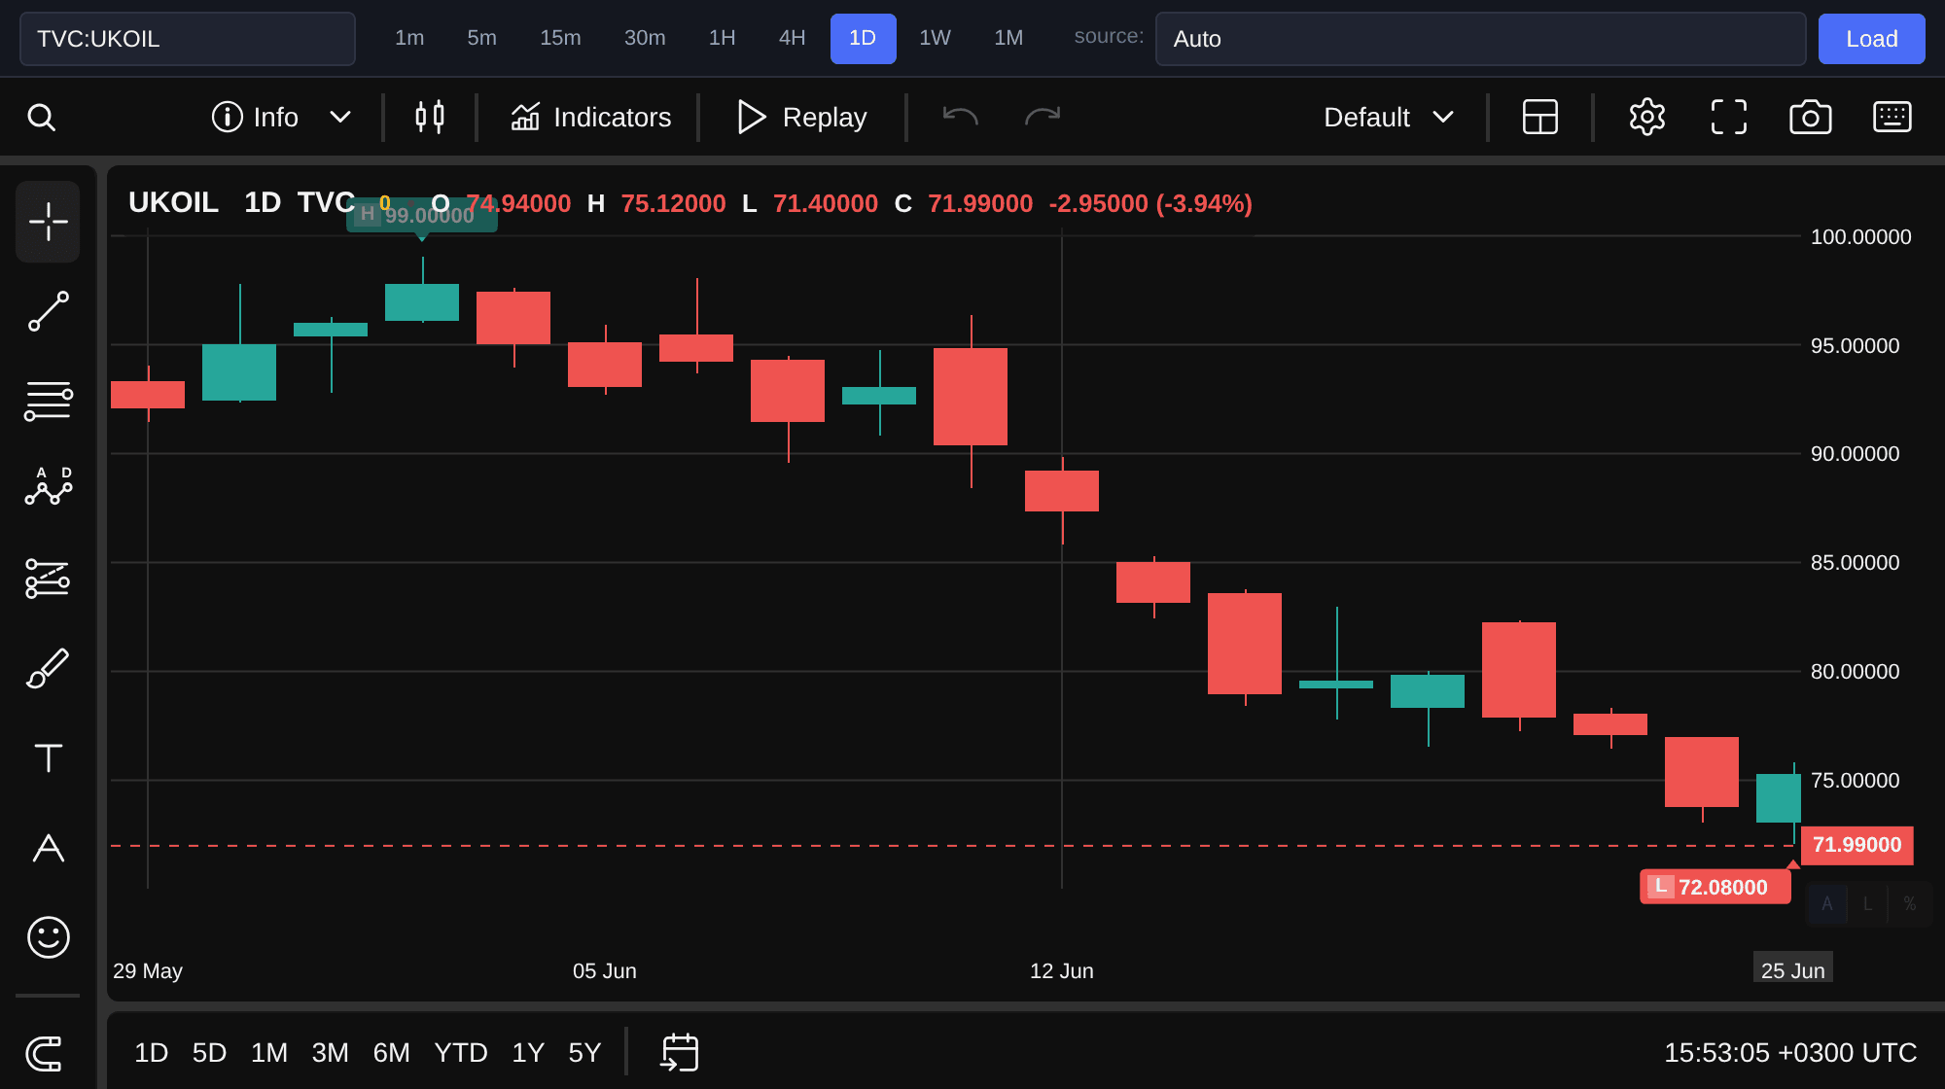1945x1089 pixels.
Task: Open the chart layout grid selector
Action: (1539, 118)
